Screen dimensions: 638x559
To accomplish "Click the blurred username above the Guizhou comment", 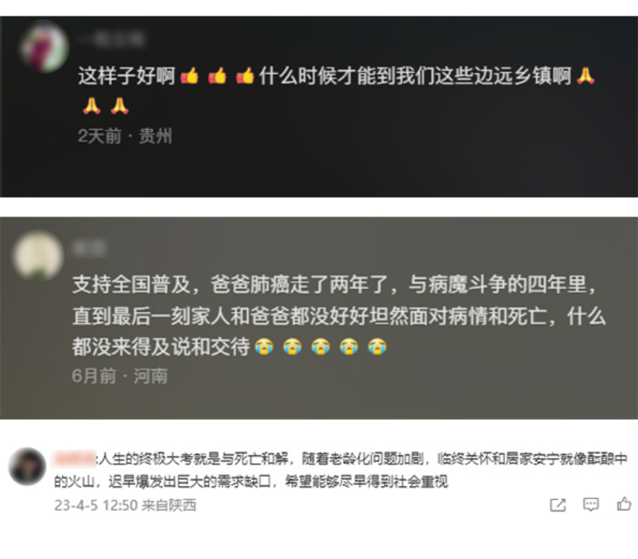I will tap(113, 39).
